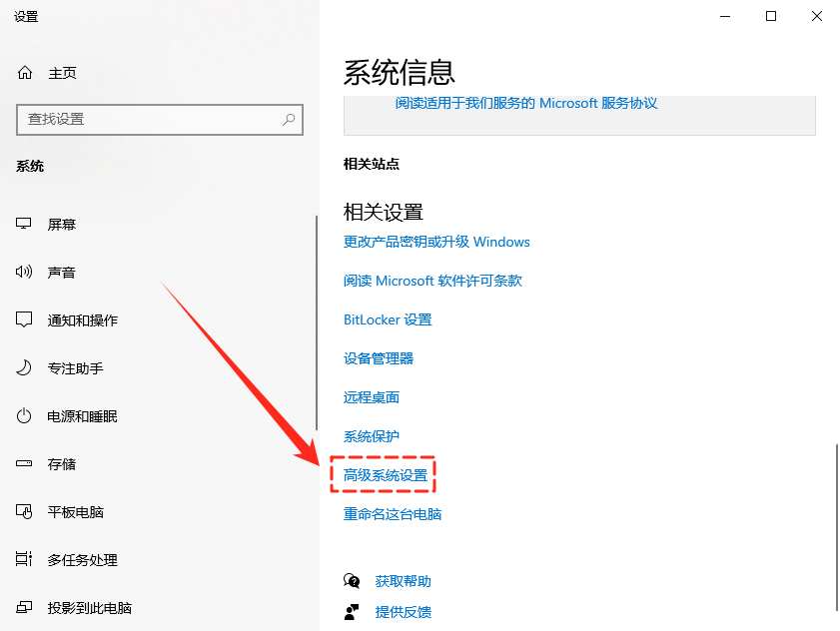
Task: Focus the 查找设置 search box
Action: coord(160,119)
